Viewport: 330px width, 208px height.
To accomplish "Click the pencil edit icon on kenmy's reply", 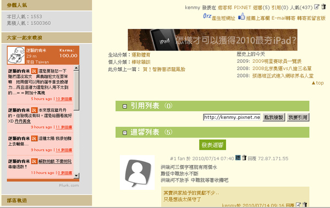I will pyautogui.click(x=298, y=205).
